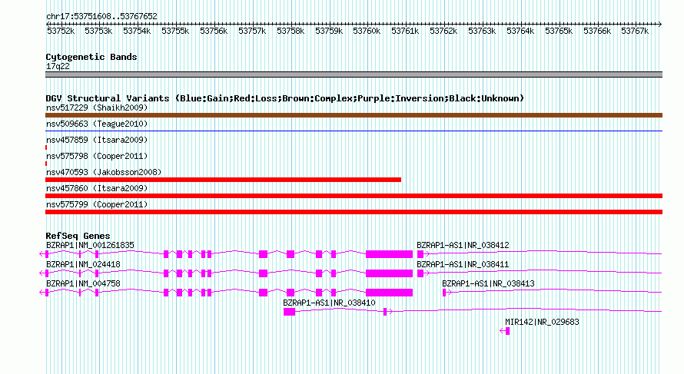
Task: Click the 53754k ruler tick label
Action: click(137, 31)
